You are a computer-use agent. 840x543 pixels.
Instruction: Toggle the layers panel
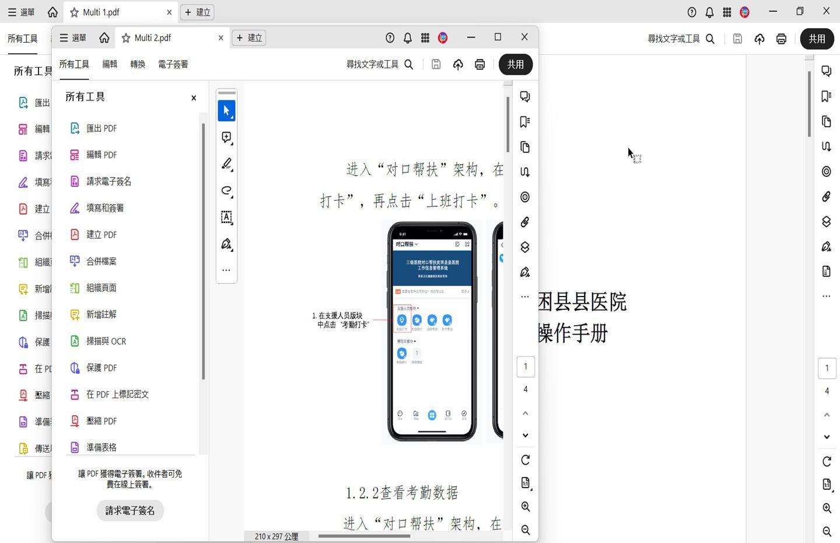(524, 246)
